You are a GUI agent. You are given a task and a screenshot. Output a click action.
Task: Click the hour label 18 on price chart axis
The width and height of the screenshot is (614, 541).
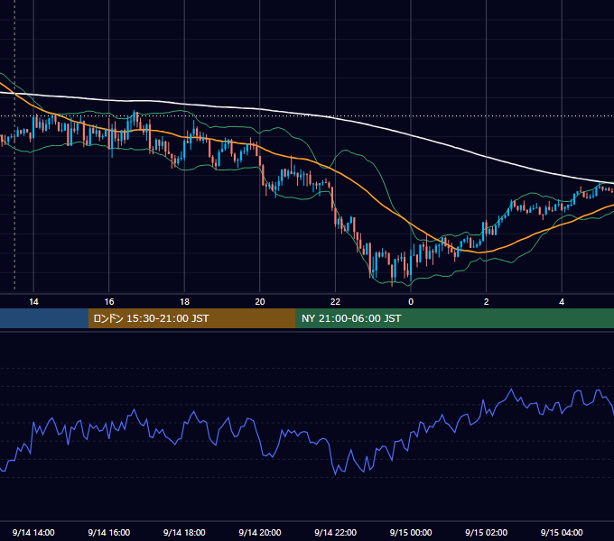click(184, 302)
